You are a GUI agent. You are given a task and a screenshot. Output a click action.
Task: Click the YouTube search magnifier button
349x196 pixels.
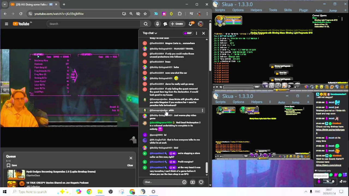pos(146,24)
